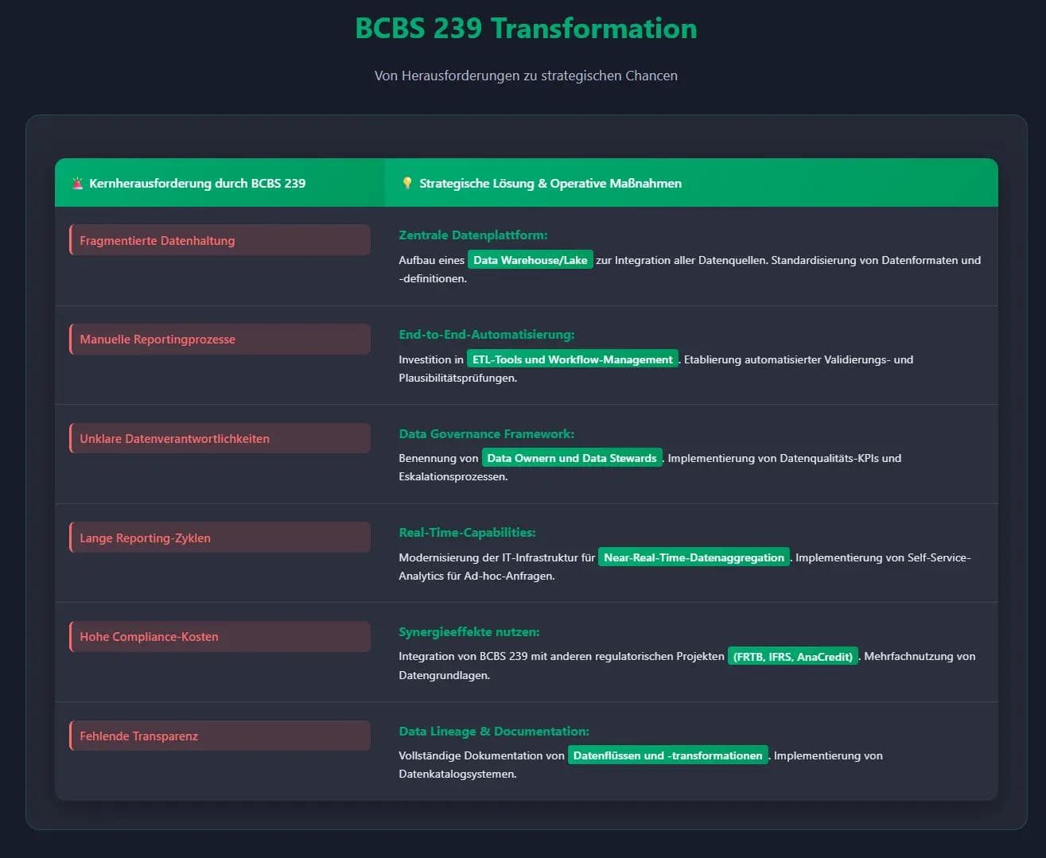Select the Hohe Compliance-Kosten box
The image size is (1046, 858).
tap(220, 637)
